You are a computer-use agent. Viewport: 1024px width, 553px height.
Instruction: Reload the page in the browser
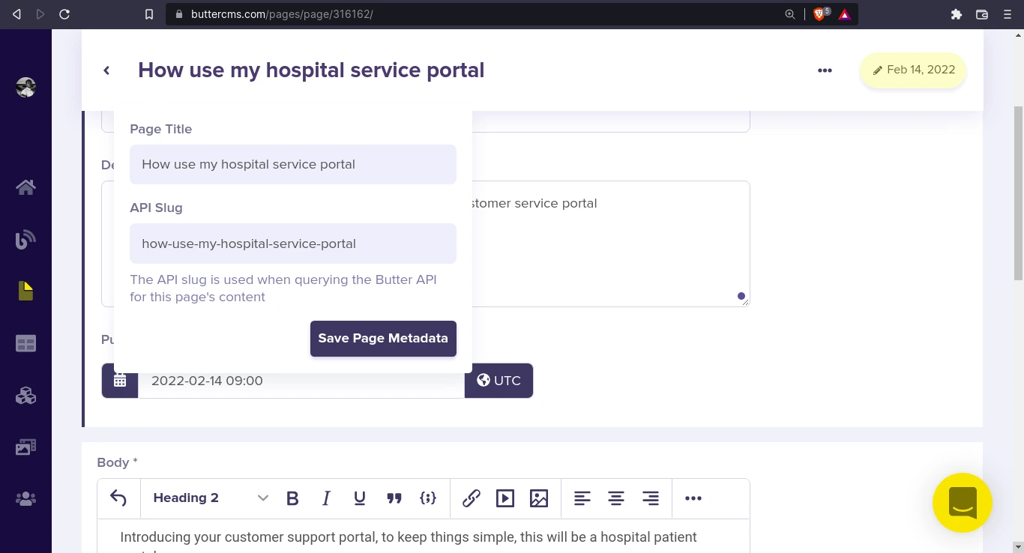(64, 14)
